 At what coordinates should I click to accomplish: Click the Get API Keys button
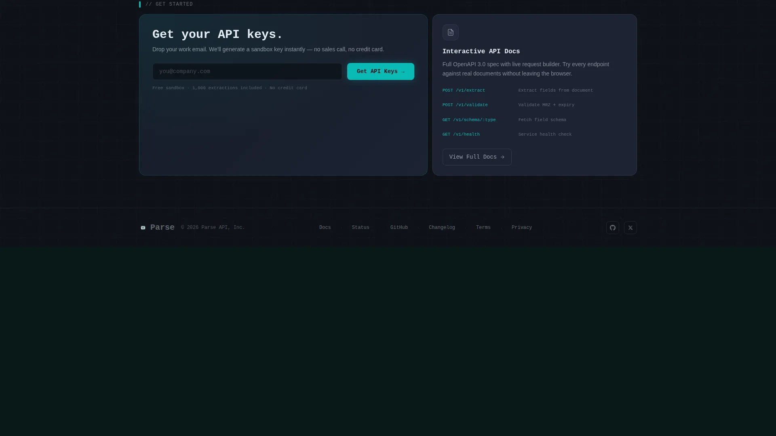point(380,71)
